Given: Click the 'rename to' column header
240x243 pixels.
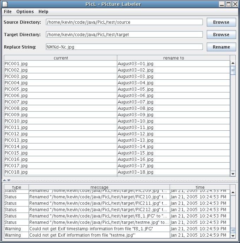Looking at the screenshot, I should point(174,58).
